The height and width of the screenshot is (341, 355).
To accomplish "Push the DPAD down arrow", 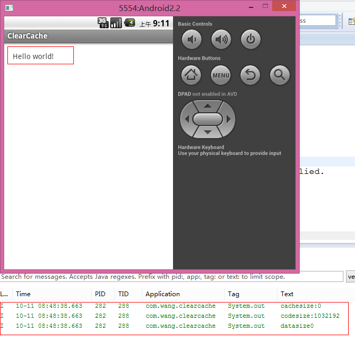I will coord(208,132).
